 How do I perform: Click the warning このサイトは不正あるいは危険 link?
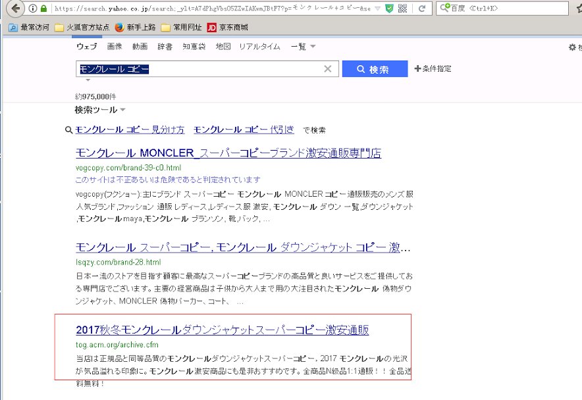point(168,180)
